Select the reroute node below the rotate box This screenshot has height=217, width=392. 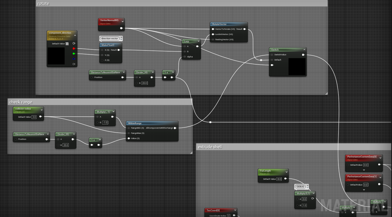(x=210, y=122)
